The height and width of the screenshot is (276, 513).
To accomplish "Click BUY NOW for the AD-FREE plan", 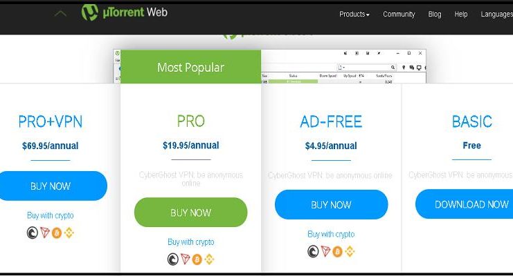I will tap(331, 204).
